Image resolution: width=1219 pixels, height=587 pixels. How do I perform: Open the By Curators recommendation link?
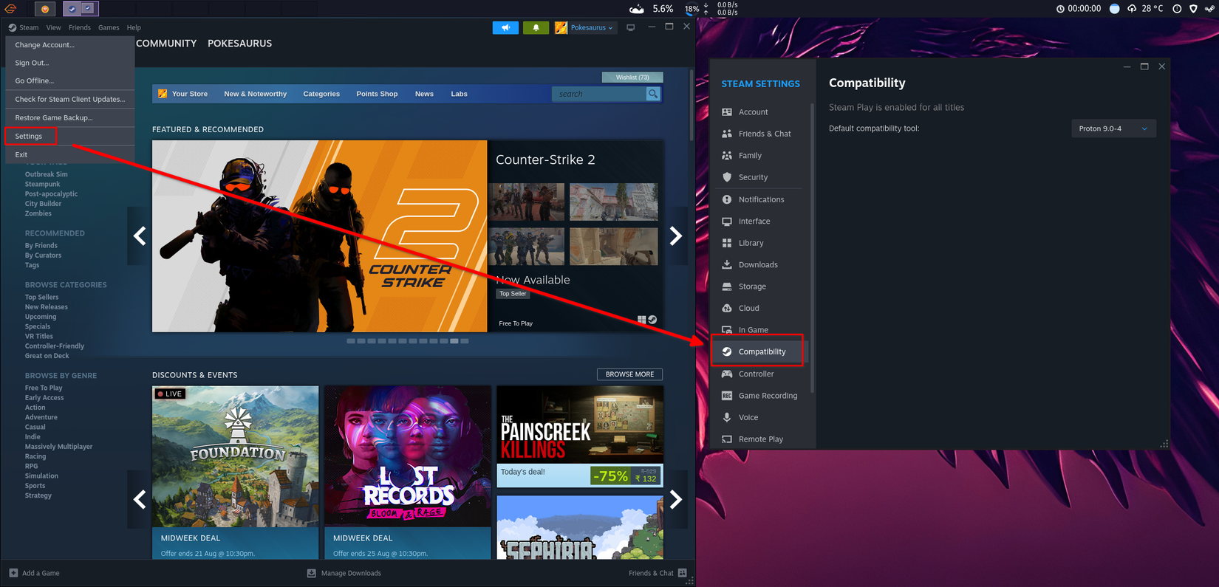click(x=43, y=255)
